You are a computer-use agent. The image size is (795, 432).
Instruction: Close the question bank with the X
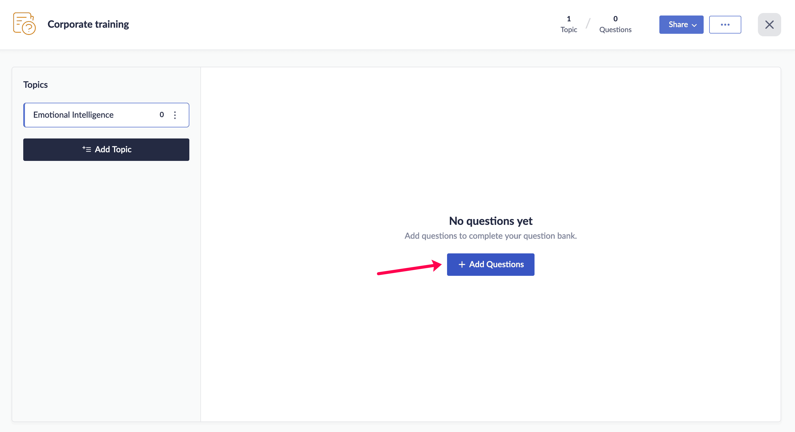tap(769, 25)
